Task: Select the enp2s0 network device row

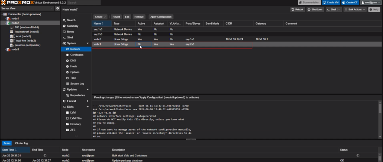Action: click(x=236, y=34)
